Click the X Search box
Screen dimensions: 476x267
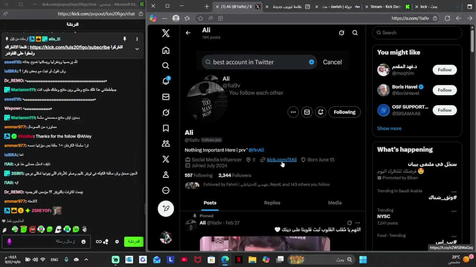coord(417,33)
